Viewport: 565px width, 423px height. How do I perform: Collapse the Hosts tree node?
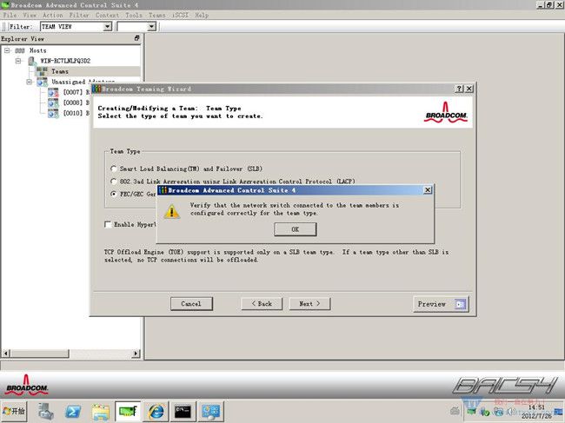pos(7,50)
